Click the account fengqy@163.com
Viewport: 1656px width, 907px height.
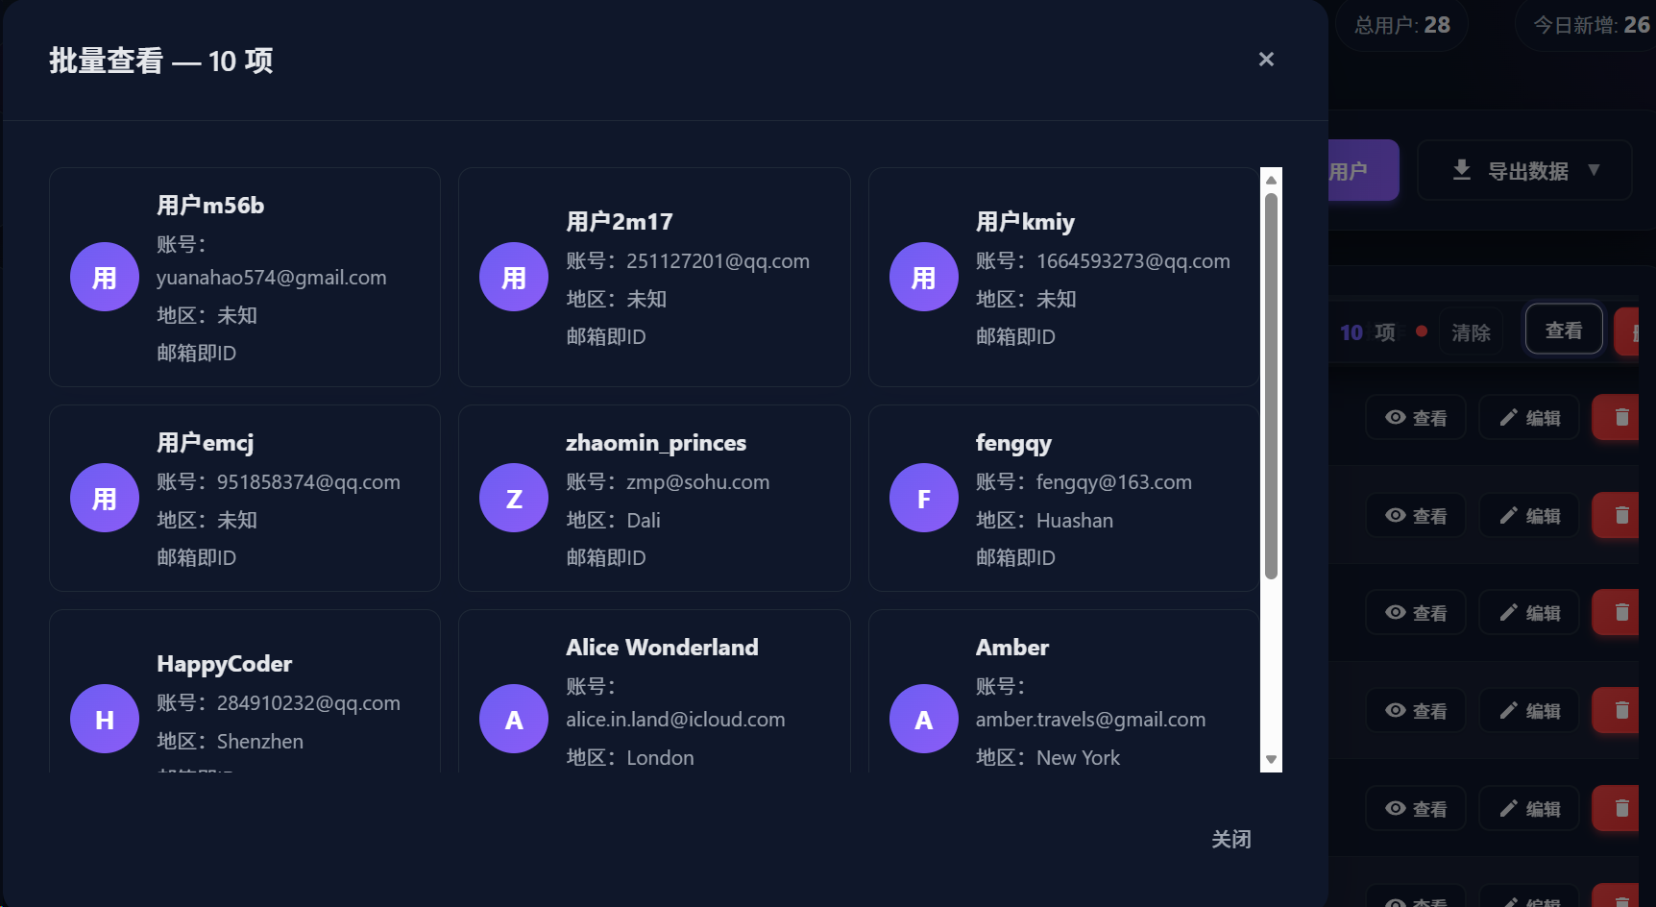(x=1114, y=481)
